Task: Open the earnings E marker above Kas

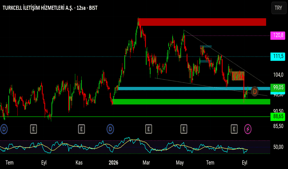Action: pyautogui.click(x=81, y=129)
